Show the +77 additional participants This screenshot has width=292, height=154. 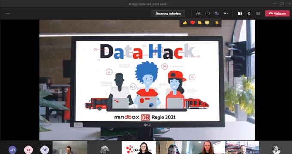[x=12, y=150]
